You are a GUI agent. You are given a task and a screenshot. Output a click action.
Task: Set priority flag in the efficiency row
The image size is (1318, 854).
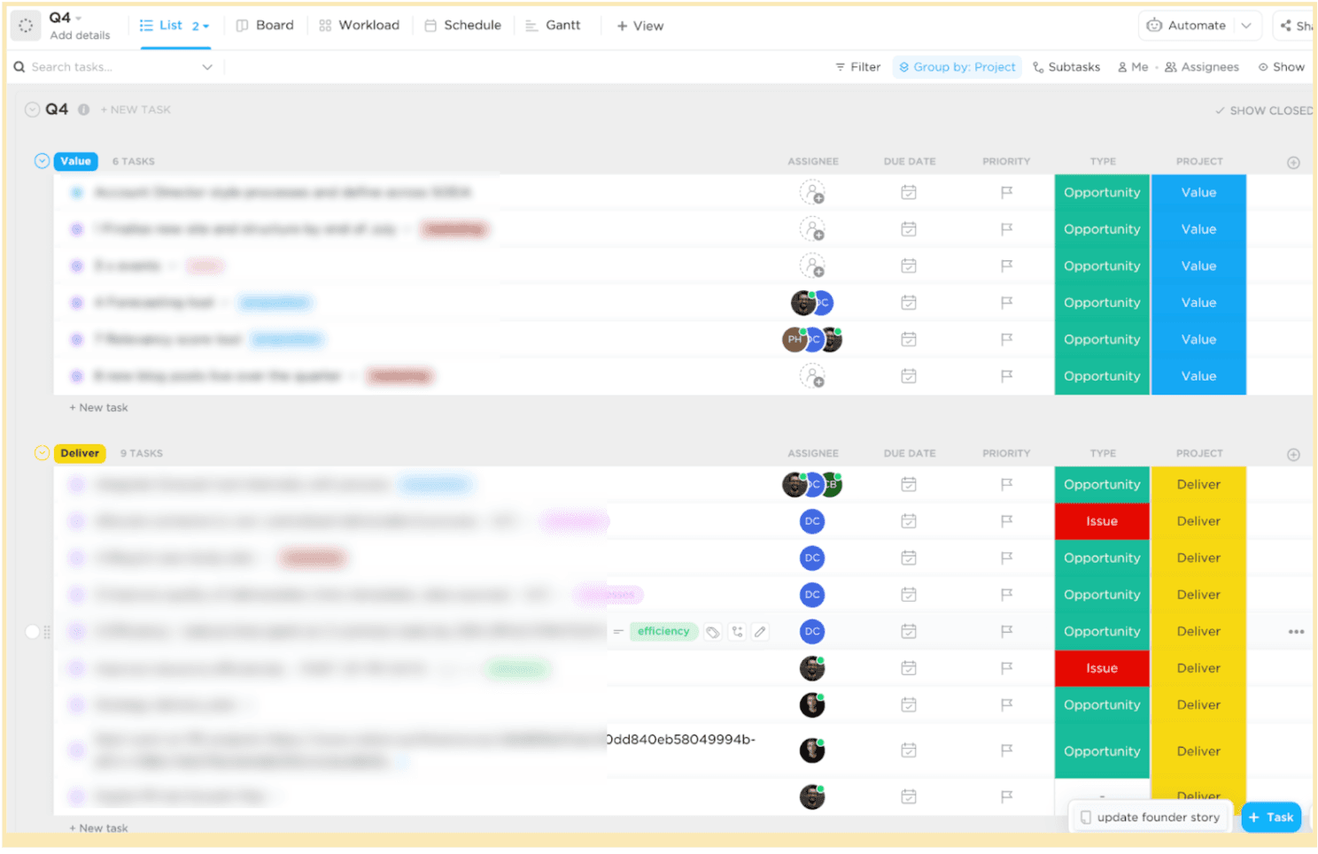(1006, 632)
